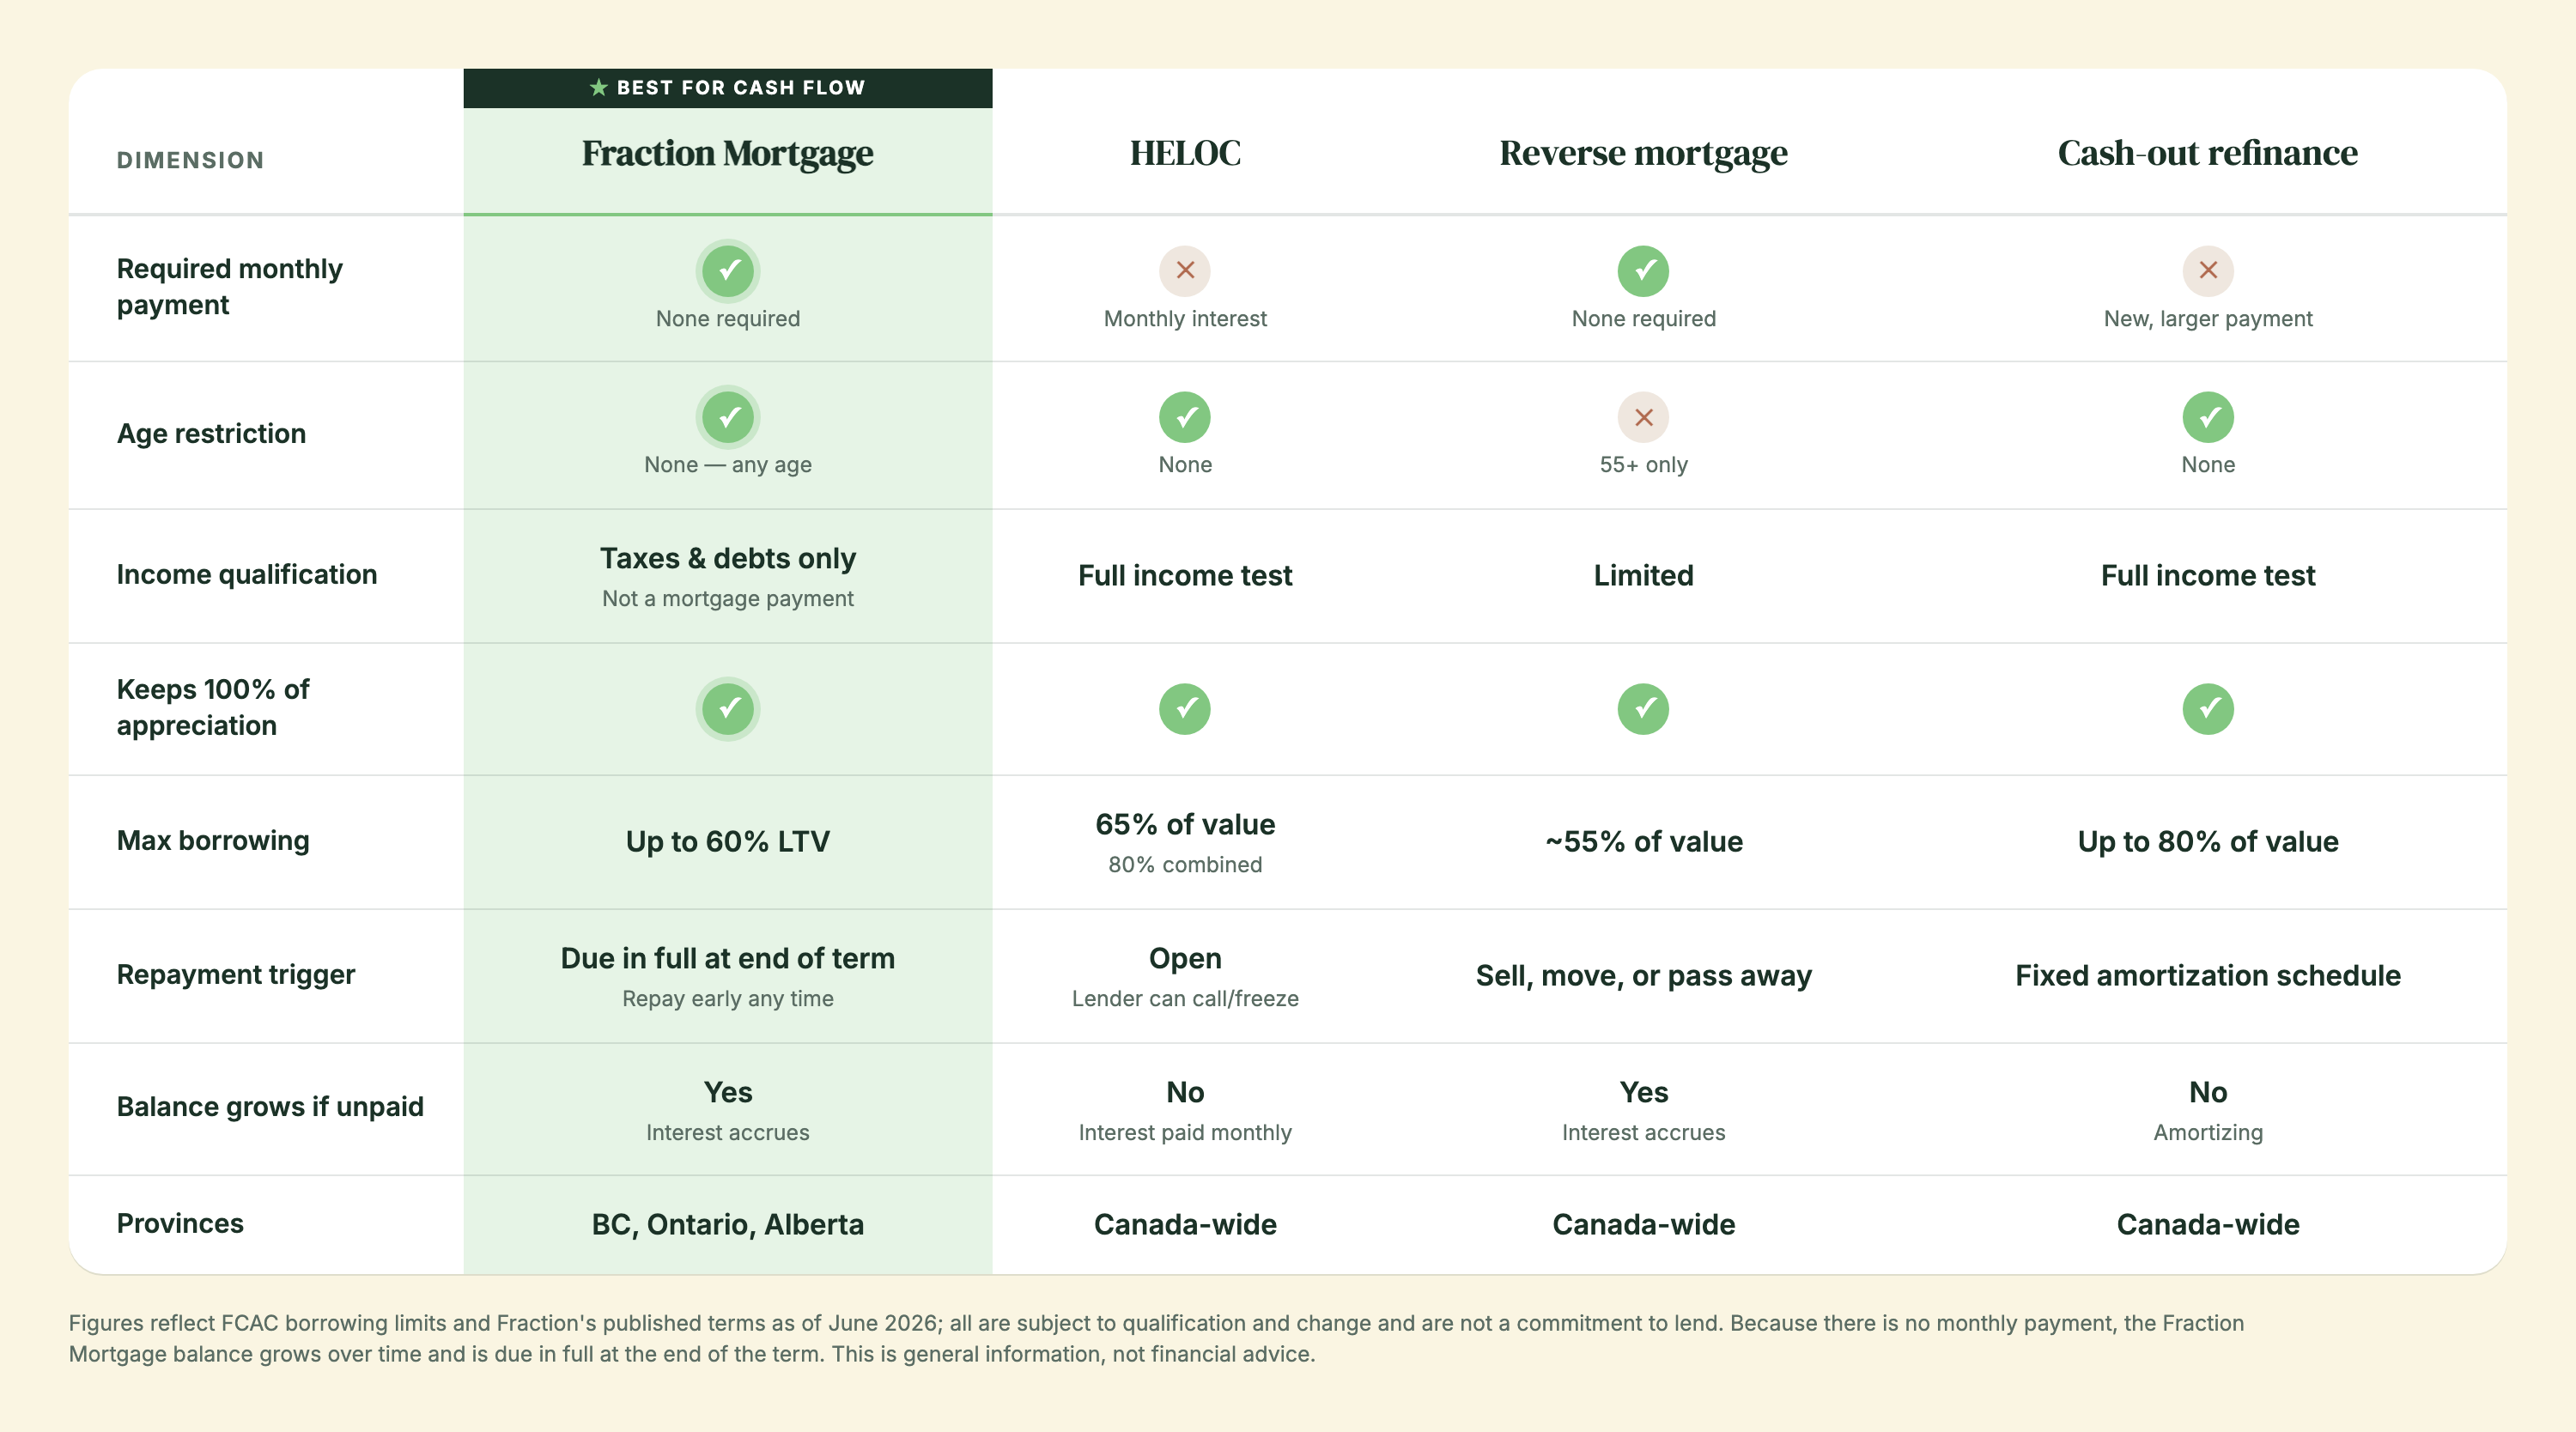Select the Age restriction row label
This screenshot has width=2576, height=1432.
pyautogui.click(x=211, y=433)
